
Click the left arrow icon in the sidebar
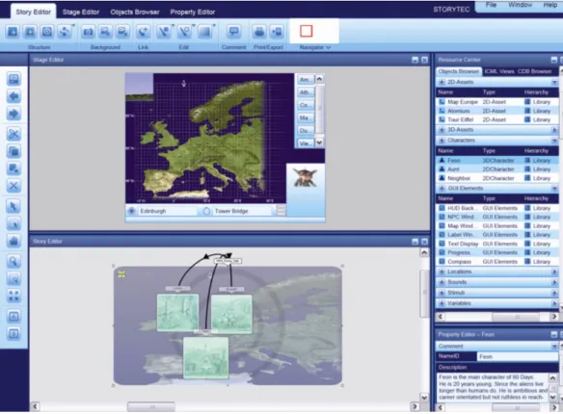pyautogui.click(x=13, y=97)
